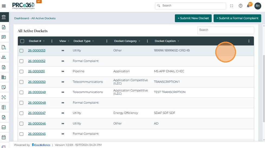
Task: Open the hamburger navigation menu
Action: [4, 6]
